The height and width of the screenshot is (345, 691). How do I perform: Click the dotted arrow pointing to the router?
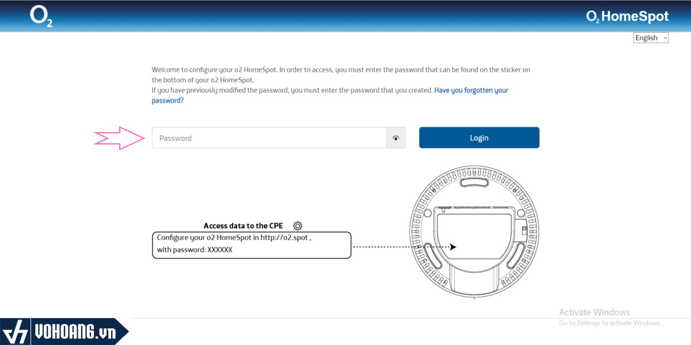click(x=403, y=247)
